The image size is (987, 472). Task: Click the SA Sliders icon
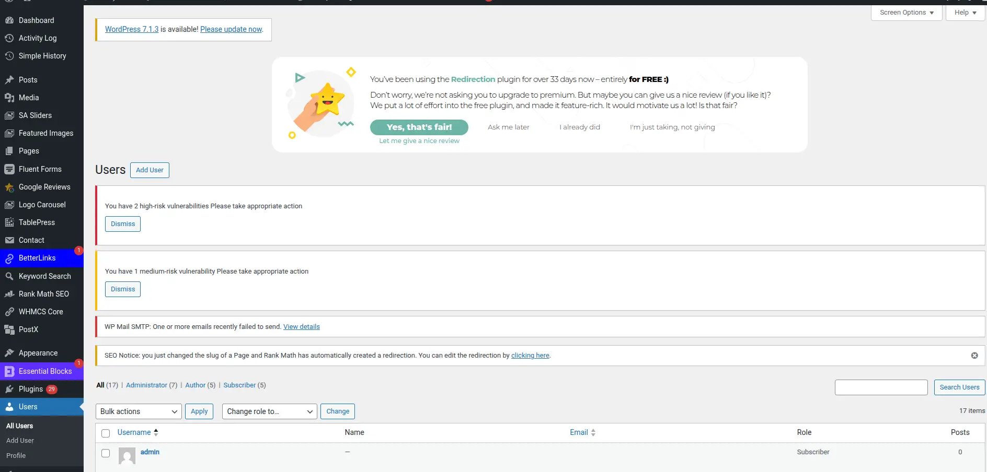[x=9, y=115]
